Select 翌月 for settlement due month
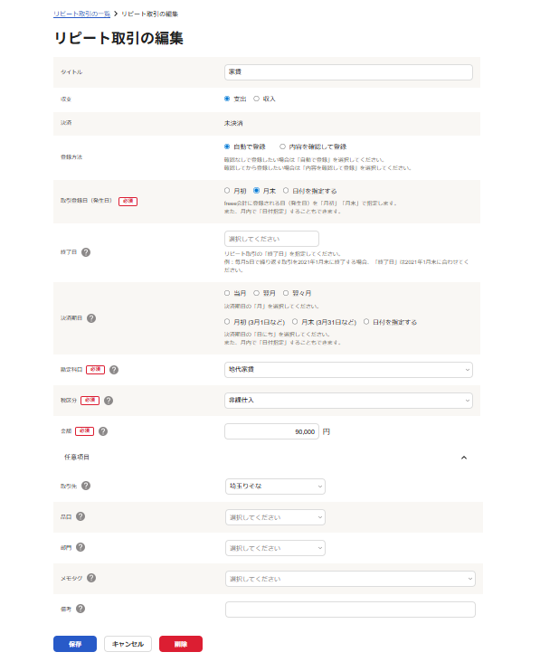The image size is (559, 671). pos(256,293)
